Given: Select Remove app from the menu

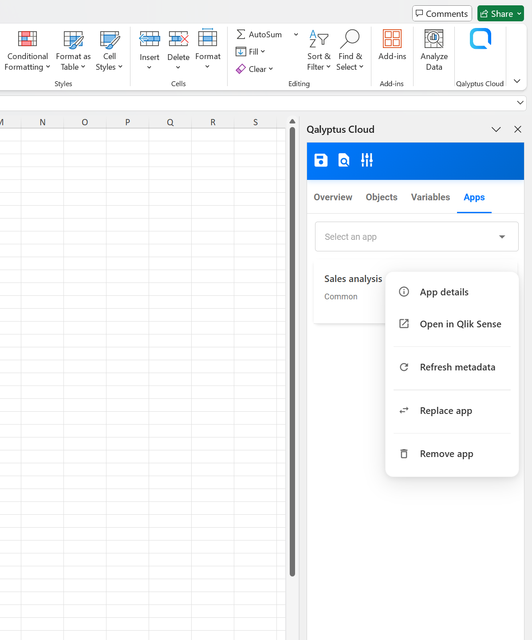Looking at the screenshot, I should [446, 453].
